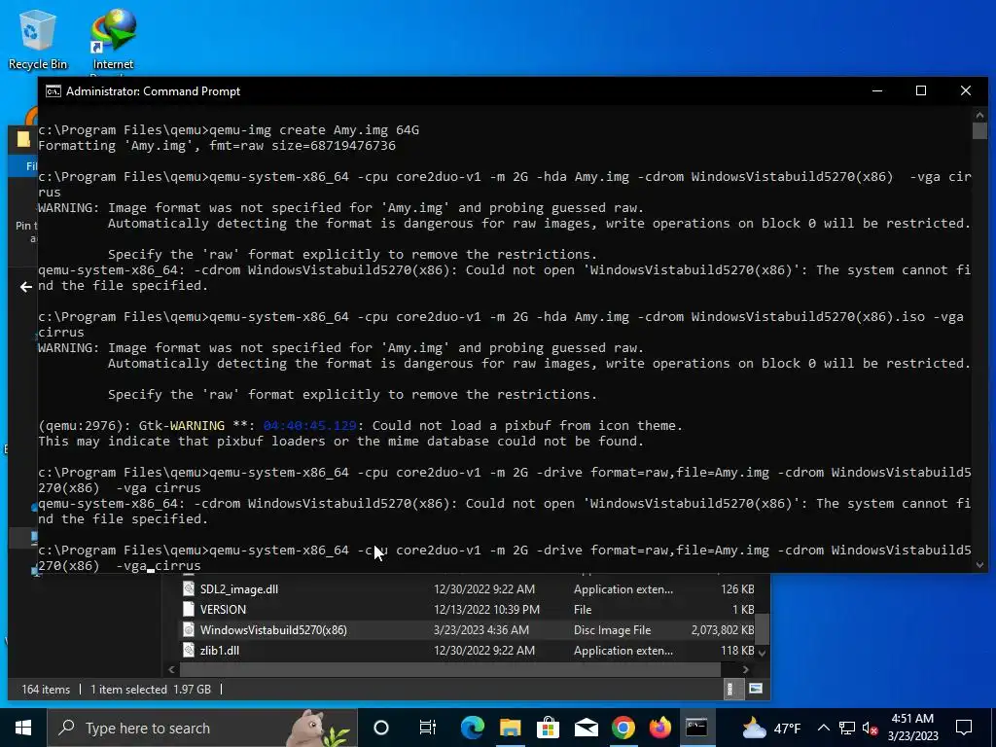Launch Microsoft Edge from taskbar

(472, 728)
